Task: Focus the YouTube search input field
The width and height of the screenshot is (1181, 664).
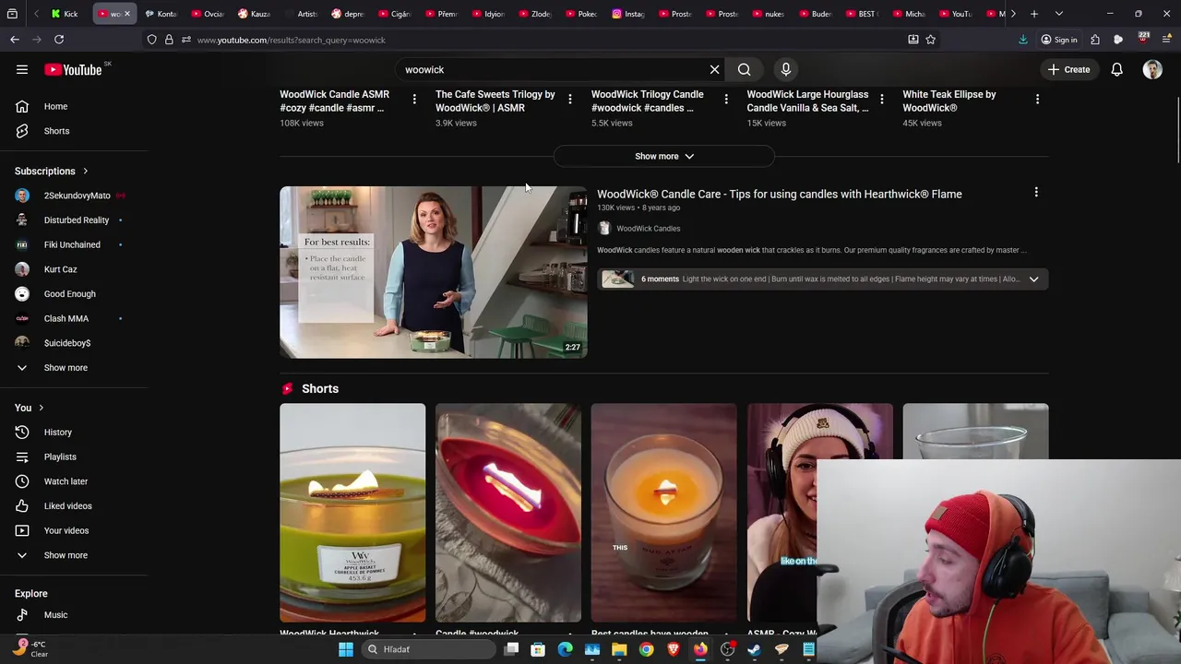Action: (x=549, y=69)
